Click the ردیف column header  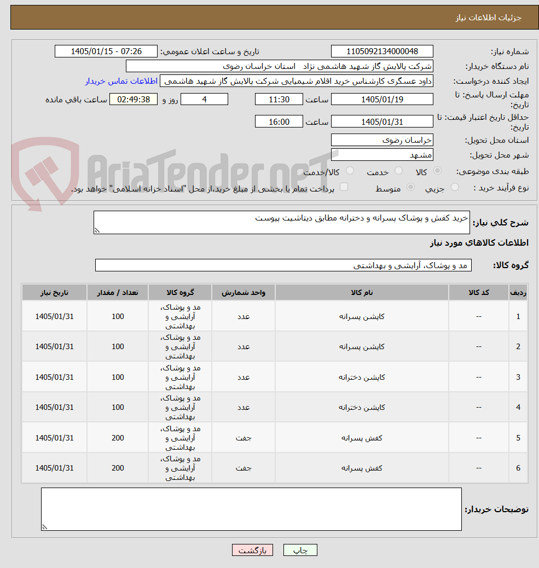pos(518,293)
